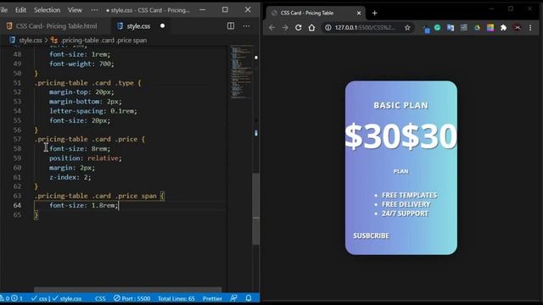Screen dimensions: 543x305
Task: Click browser home button
Action: 311,28
